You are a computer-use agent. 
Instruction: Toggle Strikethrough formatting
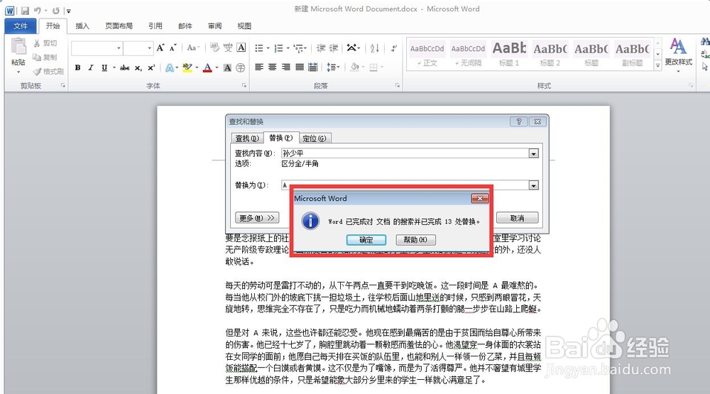point(124,67)
